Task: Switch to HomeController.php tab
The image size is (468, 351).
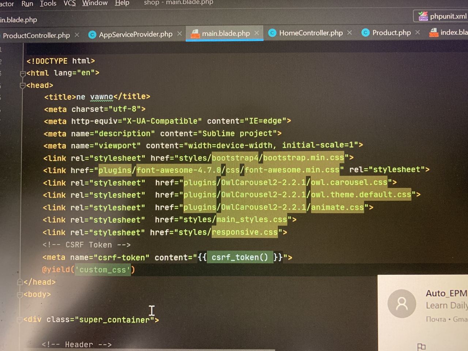Action: coord(311,33)
